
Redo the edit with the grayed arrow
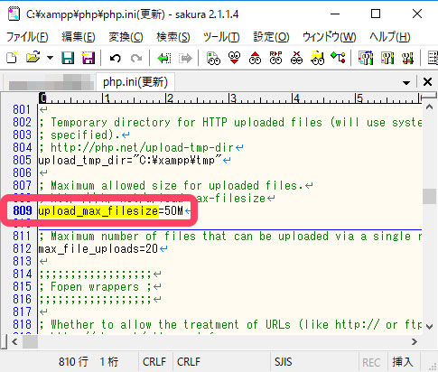tap(136, 58)
